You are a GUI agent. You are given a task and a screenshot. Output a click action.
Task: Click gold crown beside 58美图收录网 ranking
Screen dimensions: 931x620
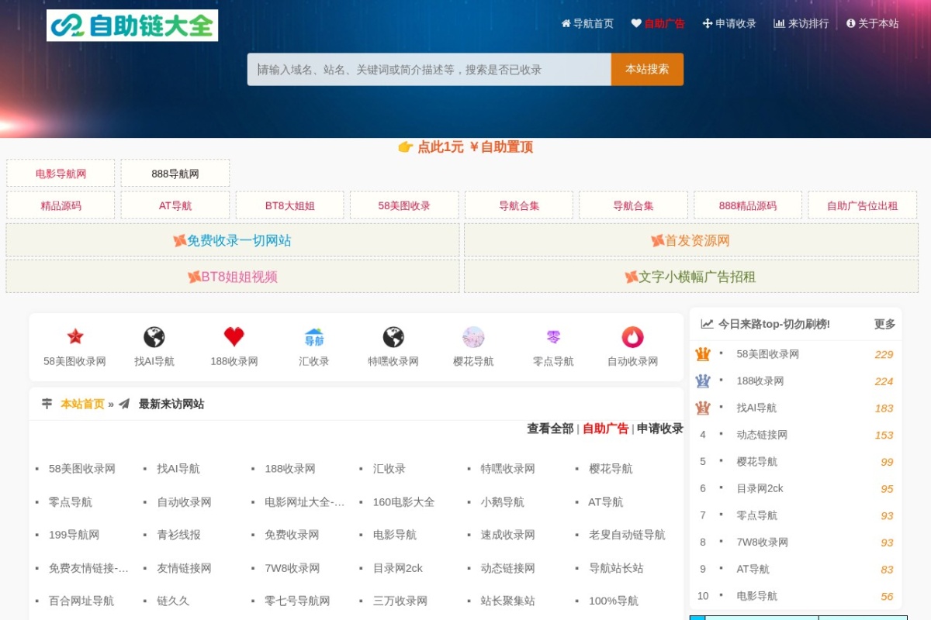(x=703, y=354)
